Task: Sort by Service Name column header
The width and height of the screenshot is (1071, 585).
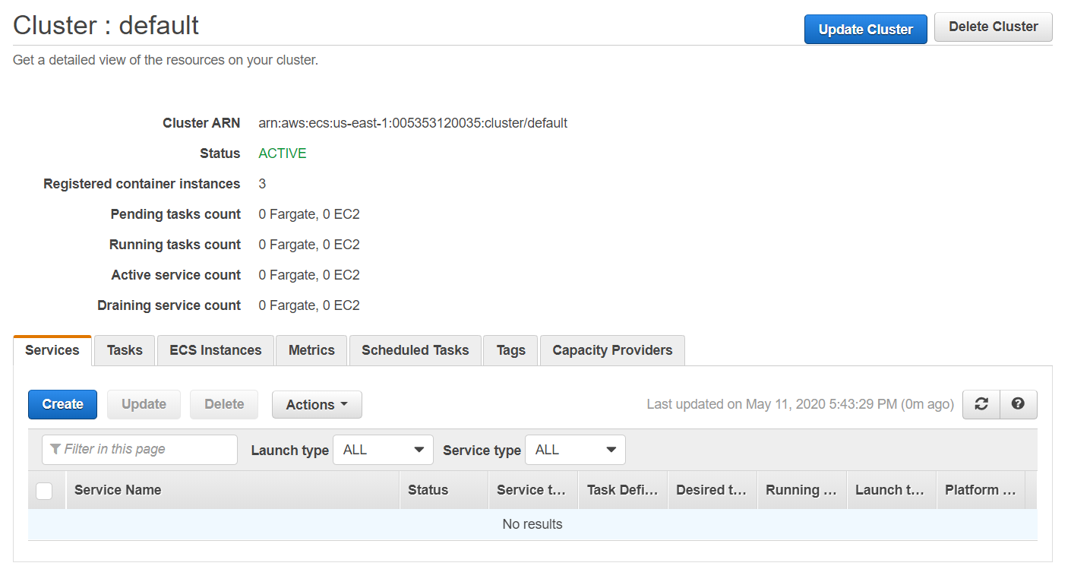Action: pos(232,490)
